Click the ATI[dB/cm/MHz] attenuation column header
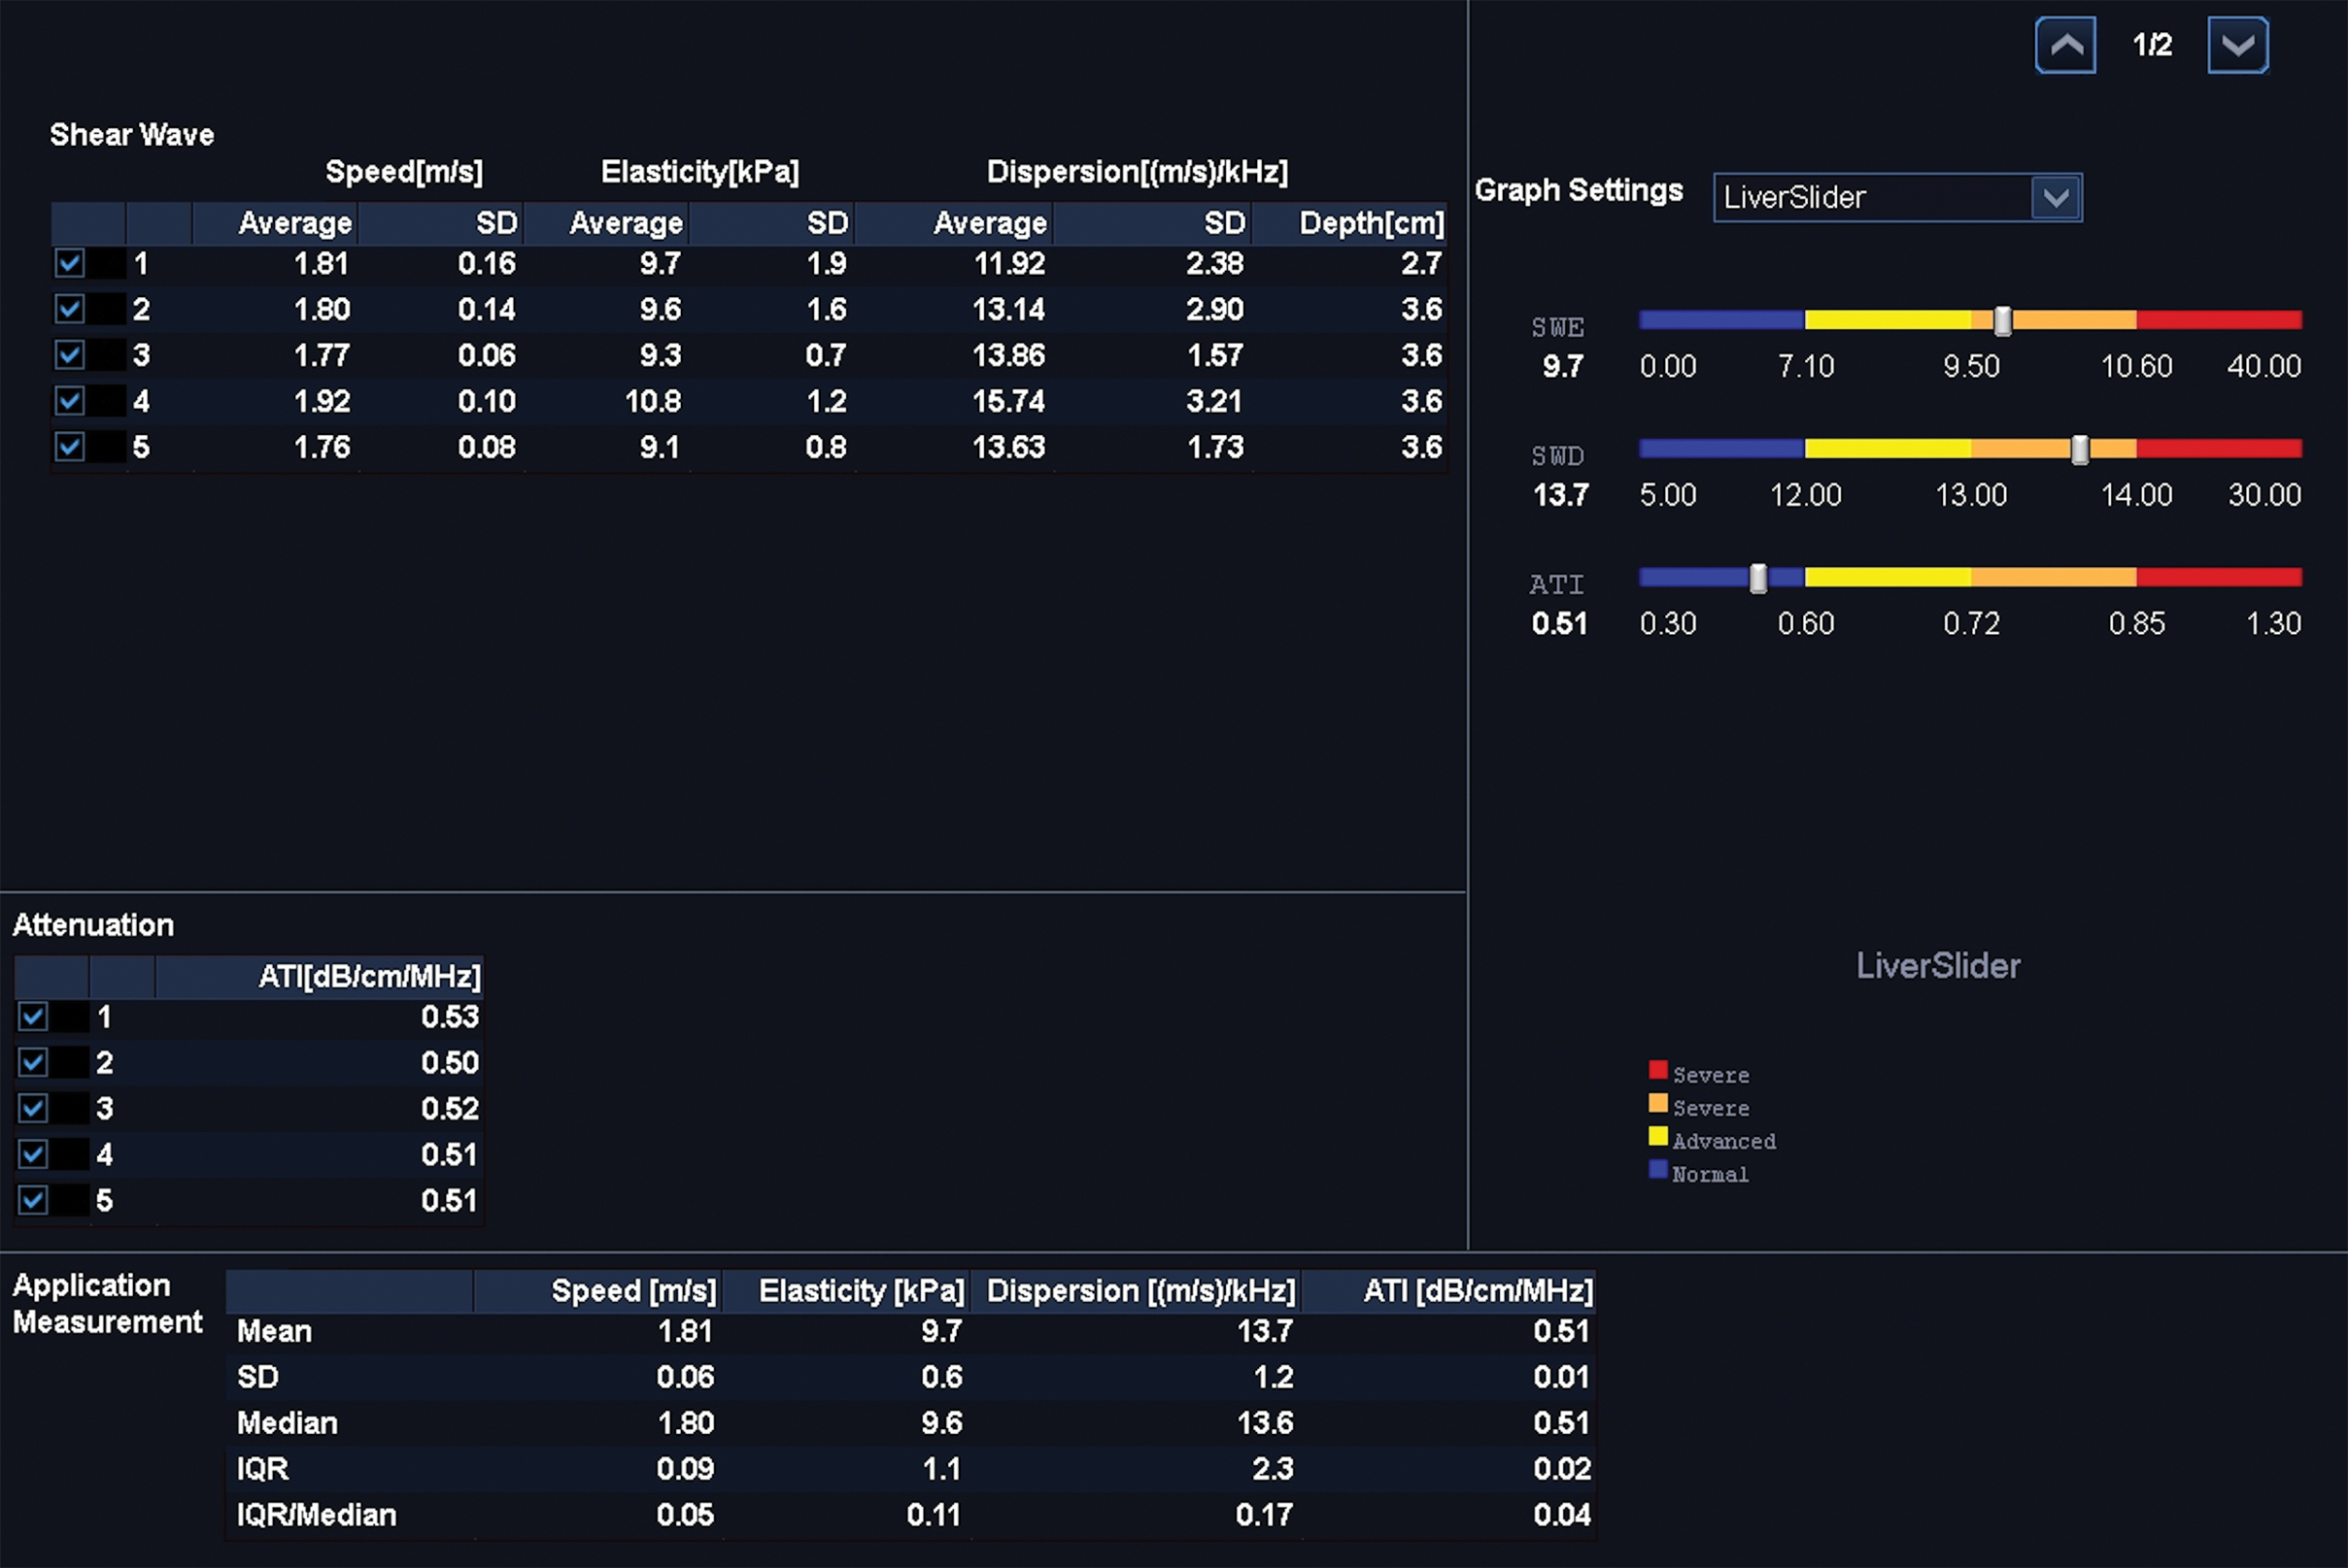 coord(368,976)
